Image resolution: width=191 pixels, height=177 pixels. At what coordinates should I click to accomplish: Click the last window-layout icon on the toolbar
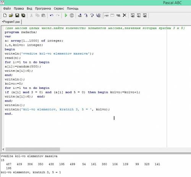point(145,16)
